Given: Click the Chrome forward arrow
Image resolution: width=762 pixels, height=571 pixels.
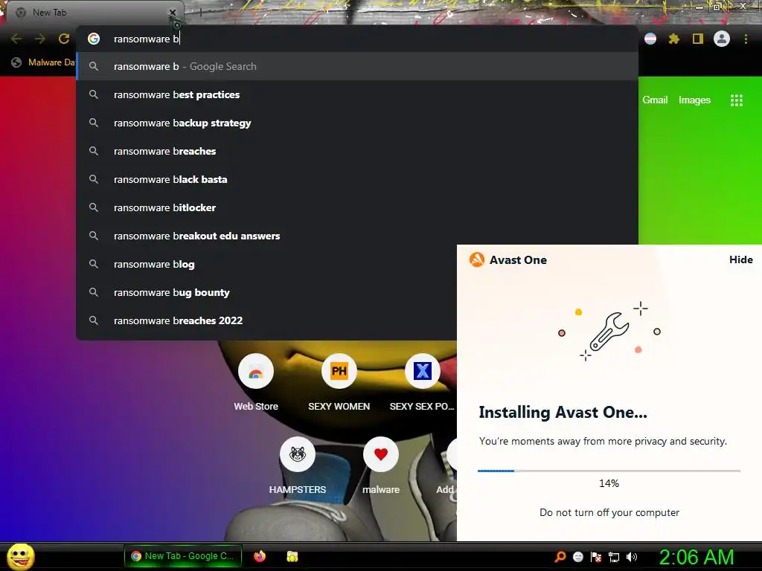Looking at the screenshot, I should tap(40, 39).
